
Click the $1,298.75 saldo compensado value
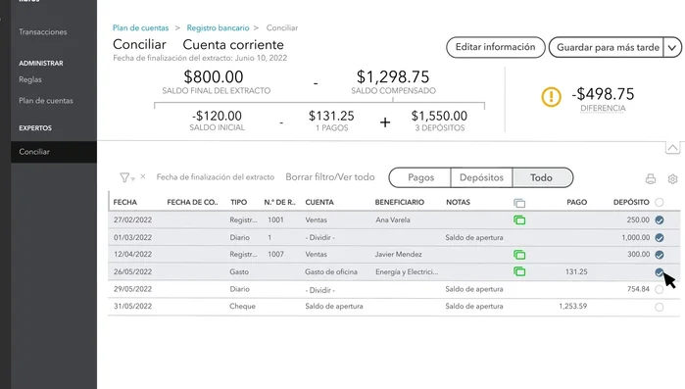click(393, 76)
